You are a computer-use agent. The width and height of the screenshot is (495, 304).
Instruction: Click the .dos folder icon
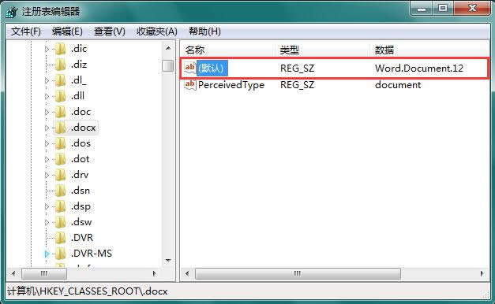click(x=60, y=143)
